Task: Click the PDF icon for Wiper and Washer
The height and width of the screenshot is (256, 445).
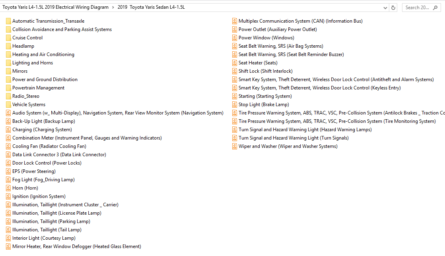Action: tap(235, 146)
